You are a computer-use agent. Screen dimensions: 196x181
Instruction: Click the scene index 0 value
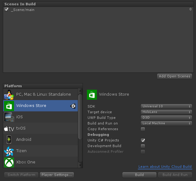(190, 9)
